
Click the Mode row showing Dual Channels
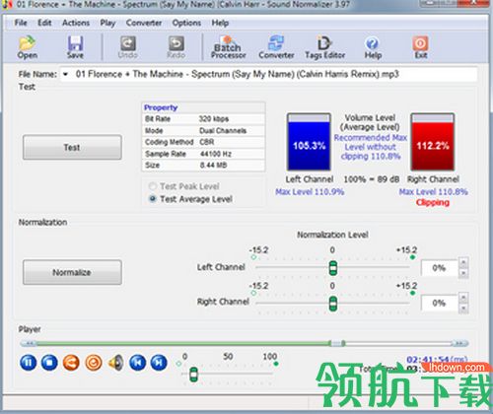pos(203,130)
